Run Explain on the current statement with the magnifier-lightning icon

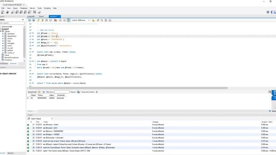coord(47,20)
